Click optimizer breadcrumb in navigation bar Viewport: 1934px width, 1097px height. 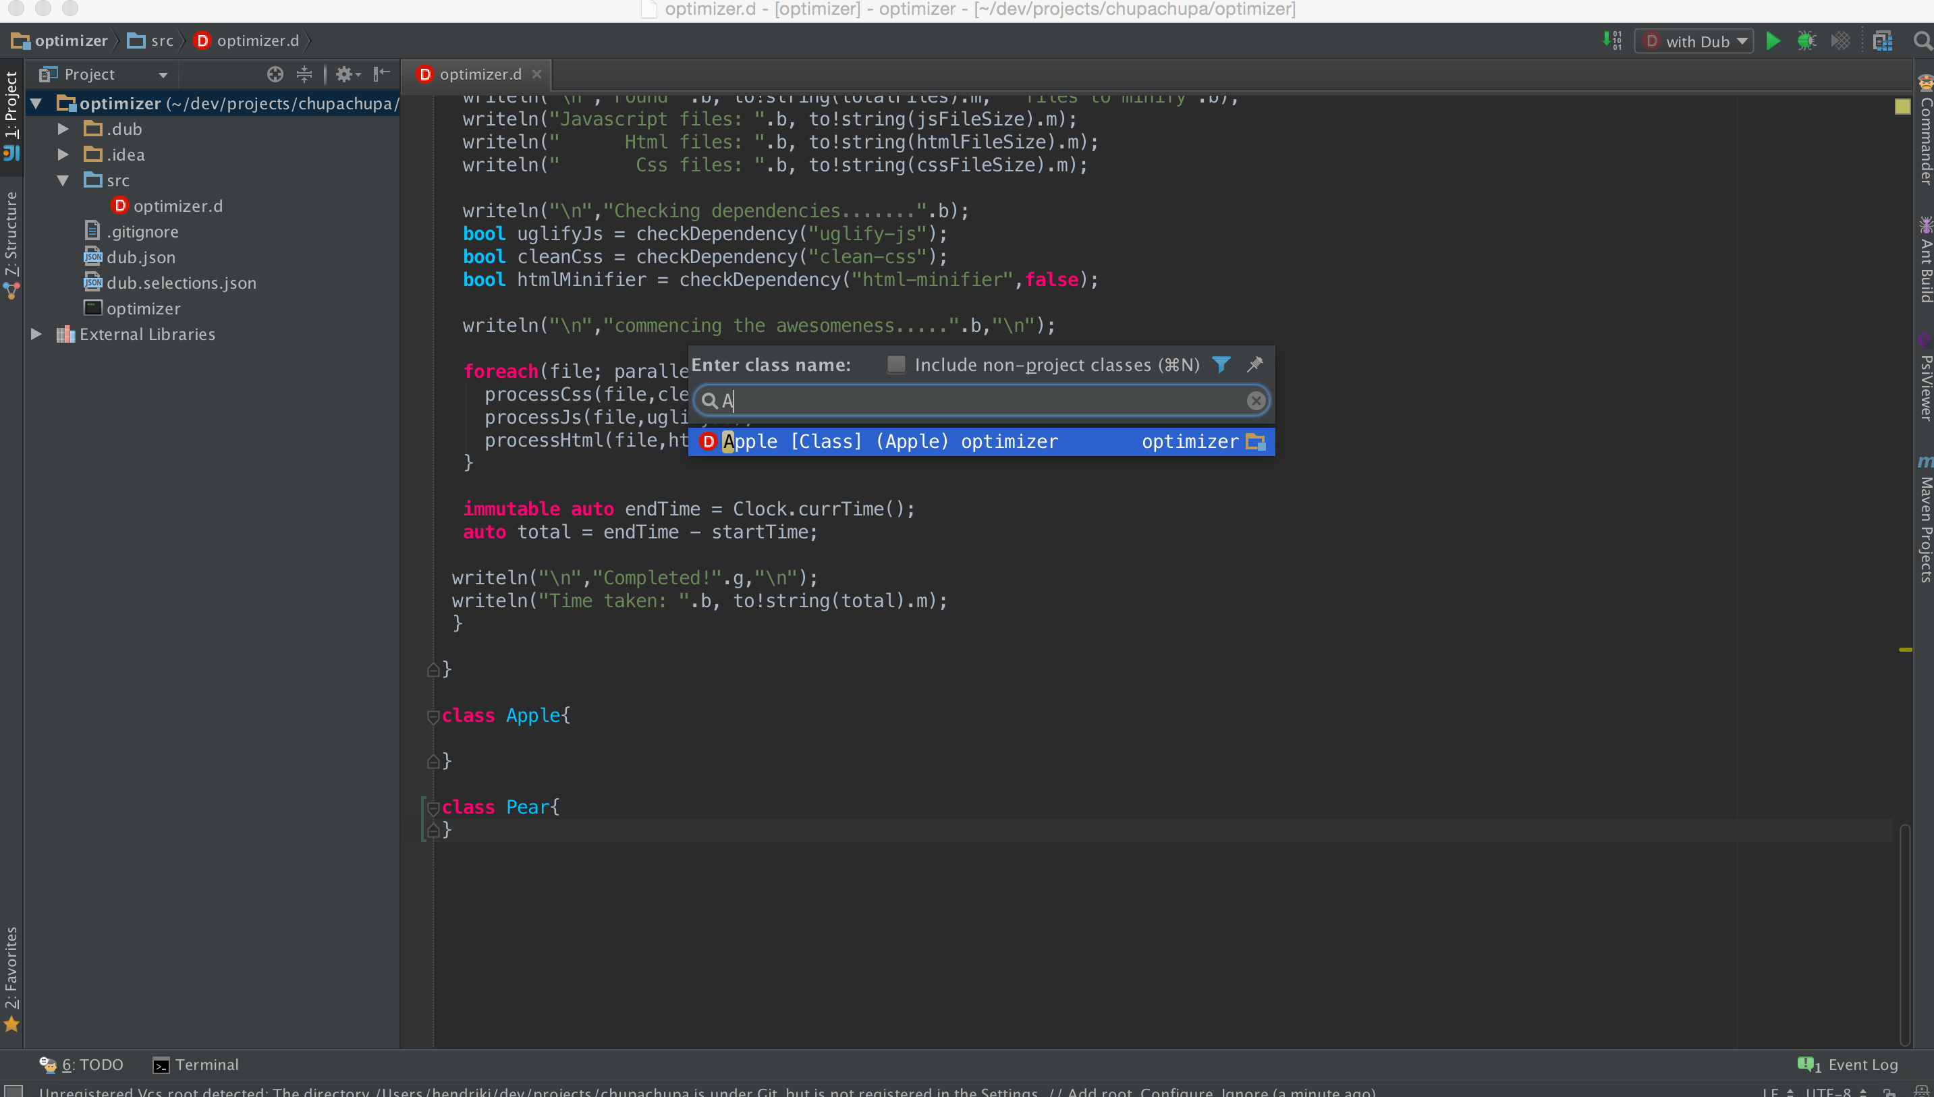point(60,40)
